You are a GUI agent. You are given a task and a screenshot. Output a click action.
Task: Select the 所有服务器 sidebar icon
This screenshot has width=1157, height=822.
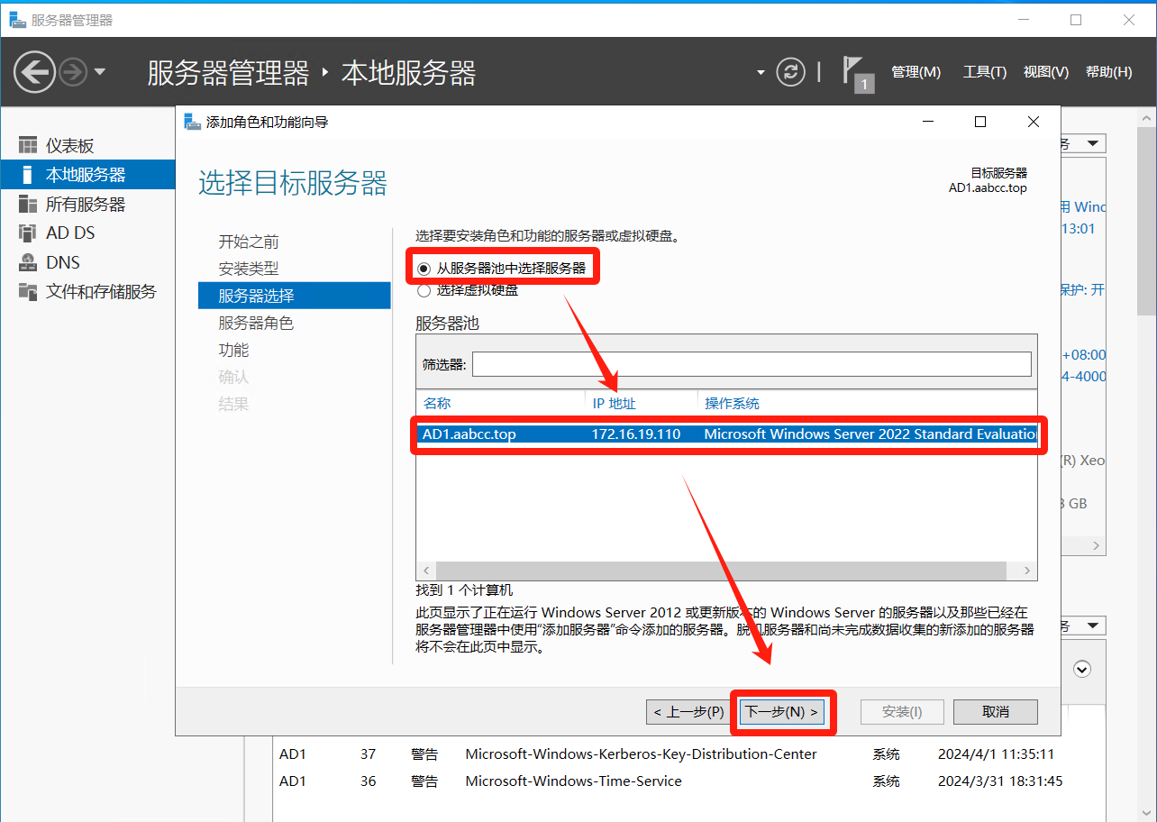(29, 205)
